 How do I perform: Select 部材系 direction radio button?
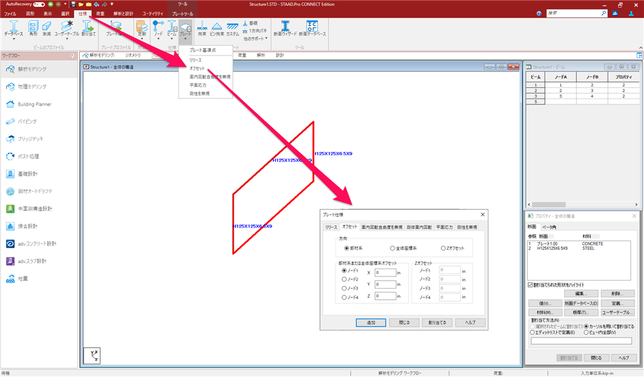click(x=347, y=248)
